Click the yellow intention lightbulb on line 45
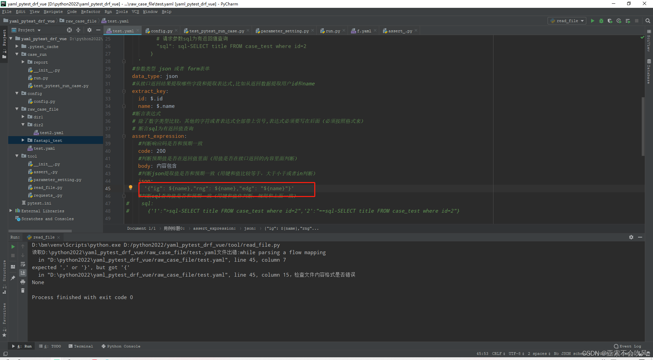The height and width of the screenshot is (360, 653). [x=130, y=187]
